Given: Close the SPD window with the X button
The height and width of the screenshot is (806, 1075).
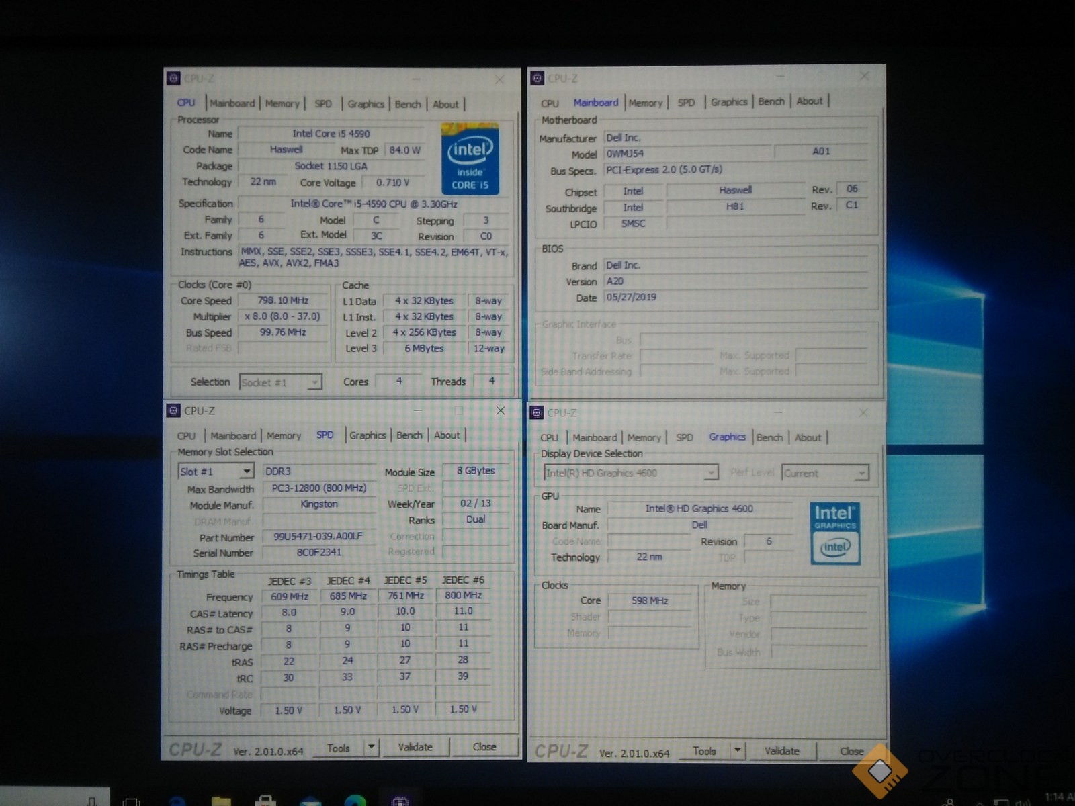Looking at the screenshot, I should coord(501,410).
